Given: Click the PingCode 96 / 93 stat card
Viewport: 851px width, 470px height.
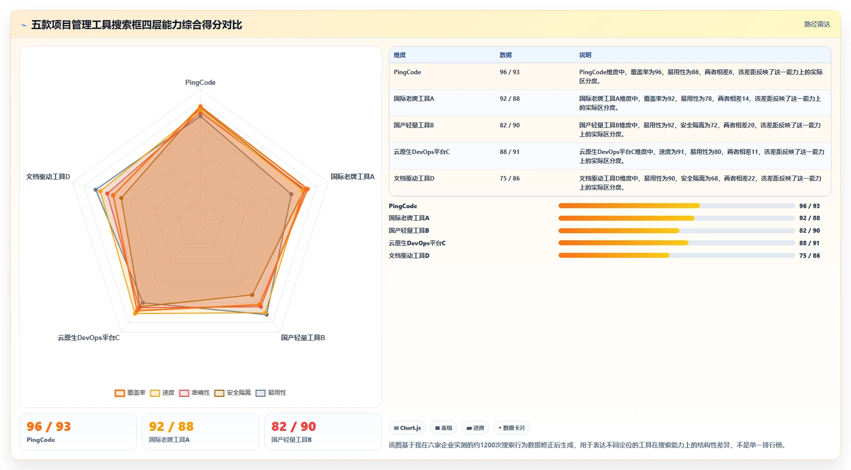Looking at the screenshot, I should (78, 432).
